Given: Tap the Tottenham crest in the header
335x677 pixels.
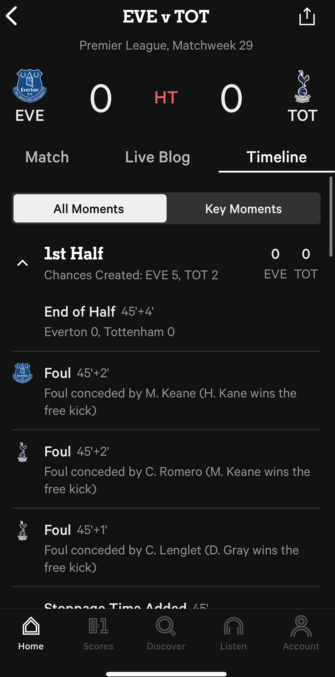Looking at the screenshot, I should (303, 87).
